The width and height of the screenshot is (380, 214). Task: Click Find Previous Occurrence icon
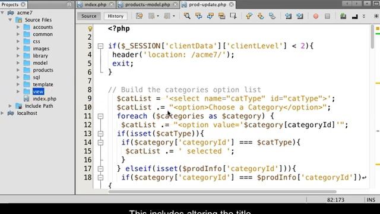198,16
